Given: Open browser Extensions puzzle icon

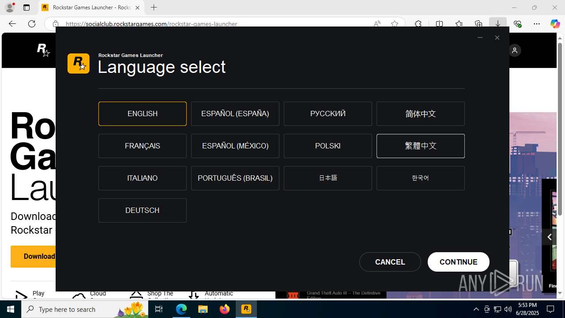Looking at the screenshot, I should point(418,24).
